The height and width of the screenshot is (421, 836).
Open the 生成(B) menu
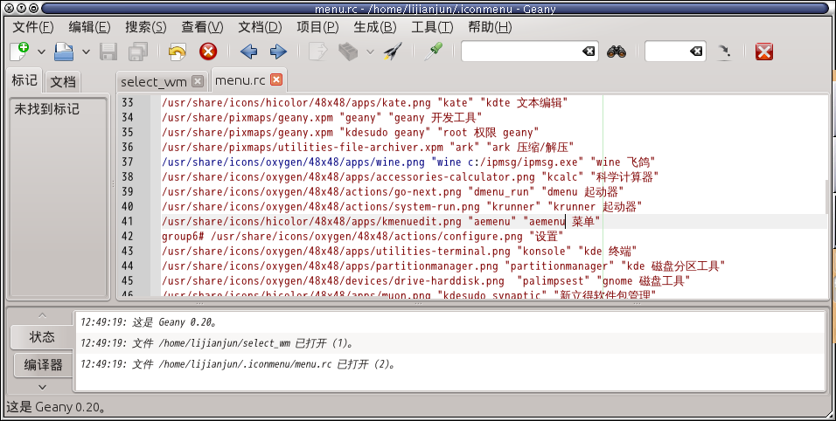pos(375,27)
